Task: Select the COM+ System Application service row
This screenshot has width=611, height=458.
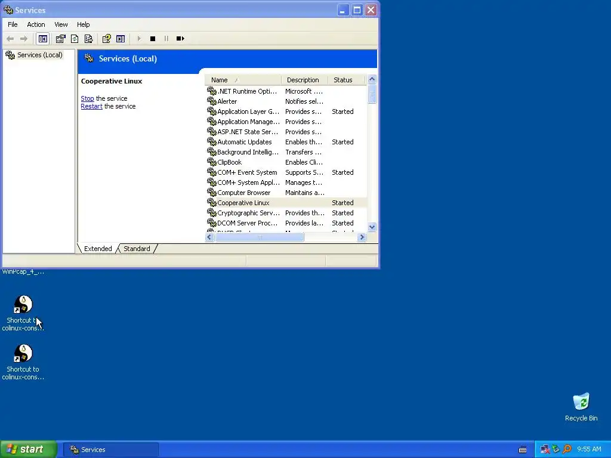Action: tap(286, 182)
